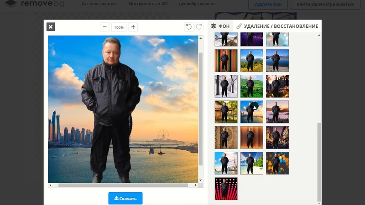Select the pastel bokeh background thumbnail
Screen dimensions: 365x205
(277, 39)
